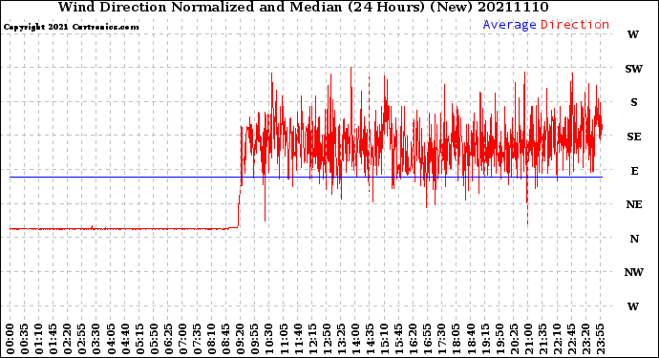Select the 10:30 time label
Screen dimensions: 659x358
click(269, 339)
